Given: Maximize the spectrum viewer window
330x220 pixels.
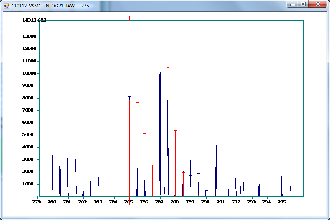Looking at the screenshot, I should [x=303, y=4].
